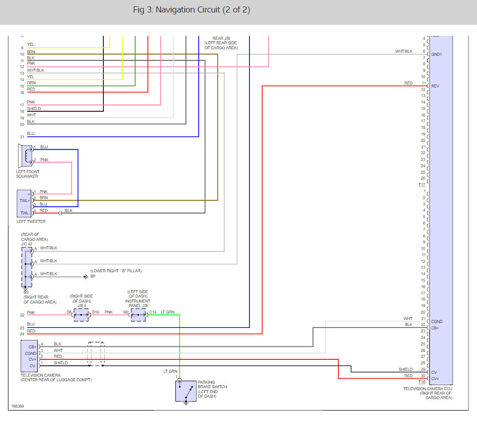This screenshot has width=477, height=423.
Task: Click the Left Tweeter component box
Action: point(24,204)
